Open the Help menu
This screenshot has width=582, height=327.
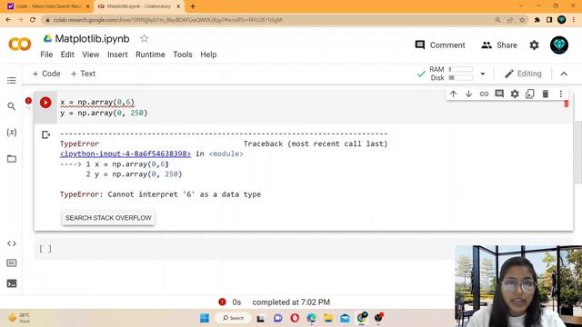pyautogui.click(x=208, y=54)
